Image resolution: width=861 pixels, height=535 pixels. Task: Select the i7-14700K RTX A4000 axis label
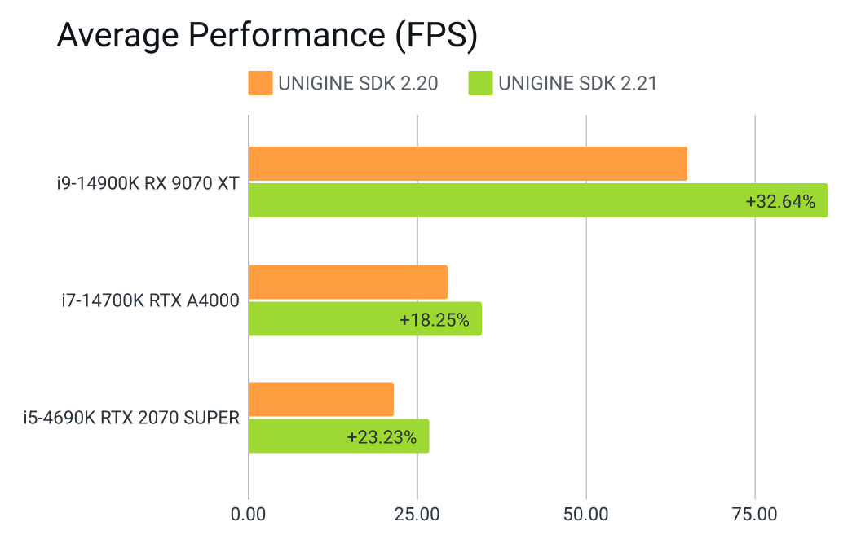click(150, 301)
